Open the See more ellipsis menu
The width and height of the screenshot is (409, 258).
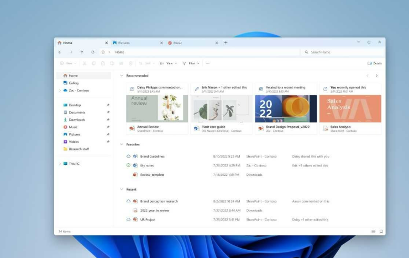pyautogui.click(x=208, y=63)
